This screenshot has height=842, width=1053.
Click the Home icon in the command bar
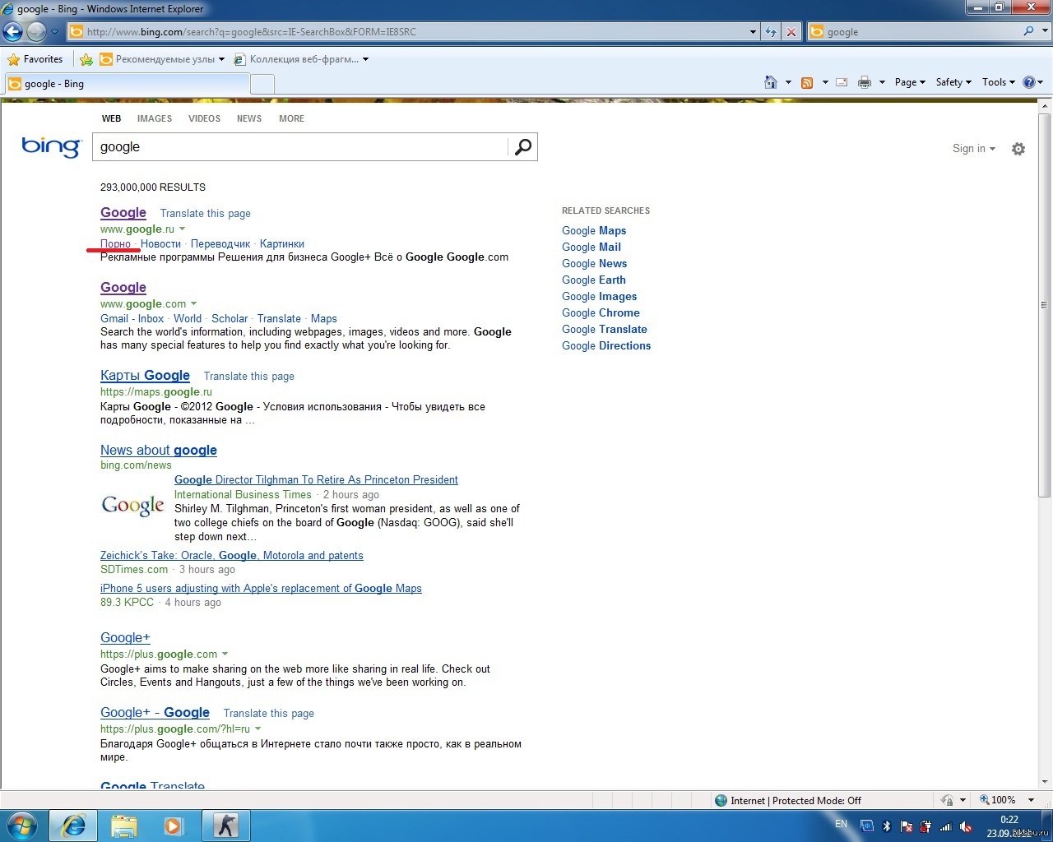tap(771, 82)
